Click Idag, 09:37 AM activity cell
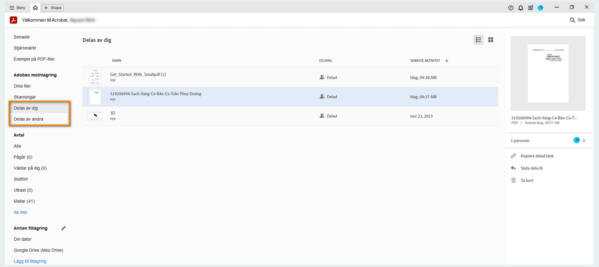 click(423, 97)
